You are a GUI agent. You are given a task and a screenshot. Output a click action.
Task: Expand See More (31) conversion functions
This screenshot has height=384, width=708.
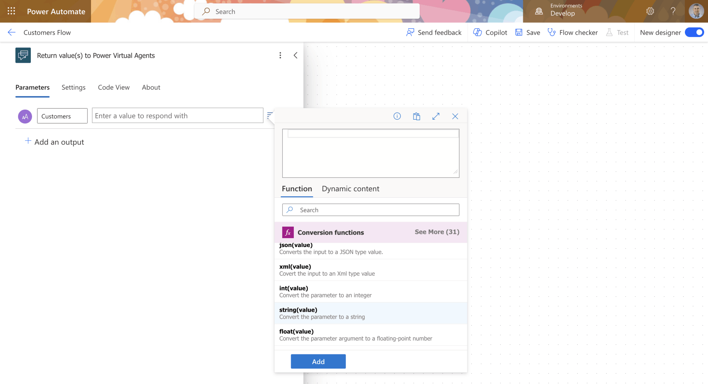point(437,232)
